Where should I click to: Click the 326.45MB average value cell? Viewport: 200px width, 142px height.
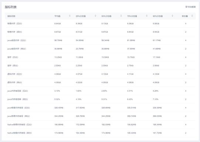[x=59, y=108]
